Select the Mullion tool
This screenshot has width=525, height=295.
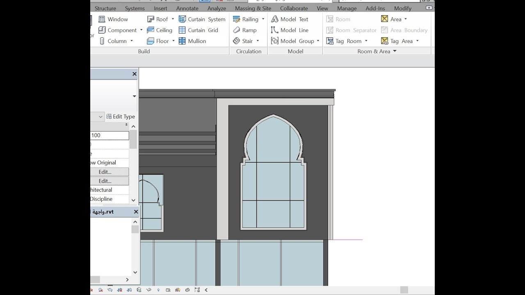click(x=192, y=41)
